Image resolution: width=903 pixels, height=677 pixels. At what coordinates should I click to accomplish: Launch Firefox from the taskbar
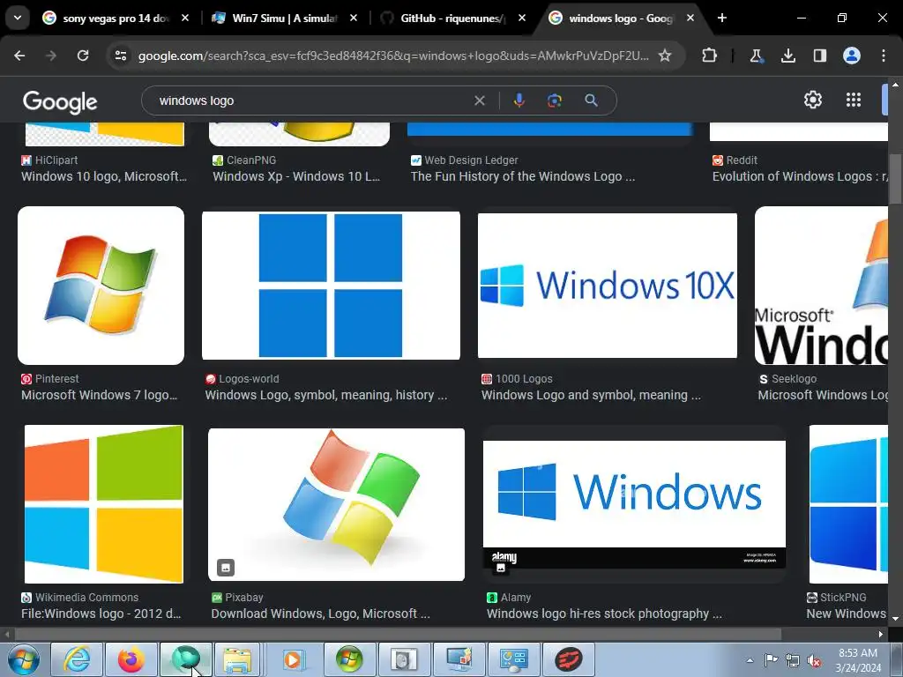(131, 659)
